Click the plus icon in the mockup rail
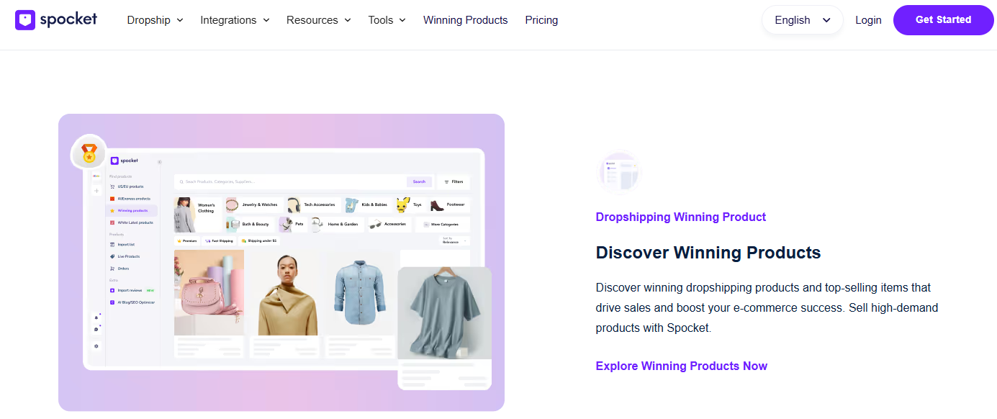The image size is (997, 419). point(96,191)
